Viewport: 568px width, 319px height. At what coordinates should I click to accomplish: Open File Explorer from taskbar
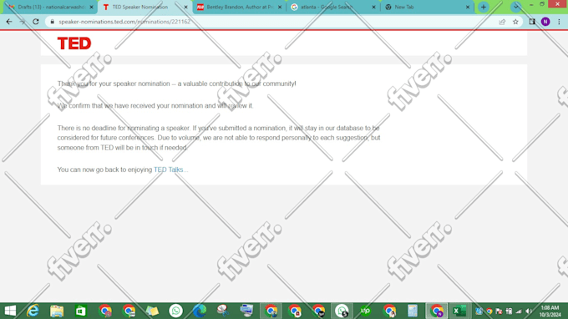pyautogui.click(x=57, y=311)
